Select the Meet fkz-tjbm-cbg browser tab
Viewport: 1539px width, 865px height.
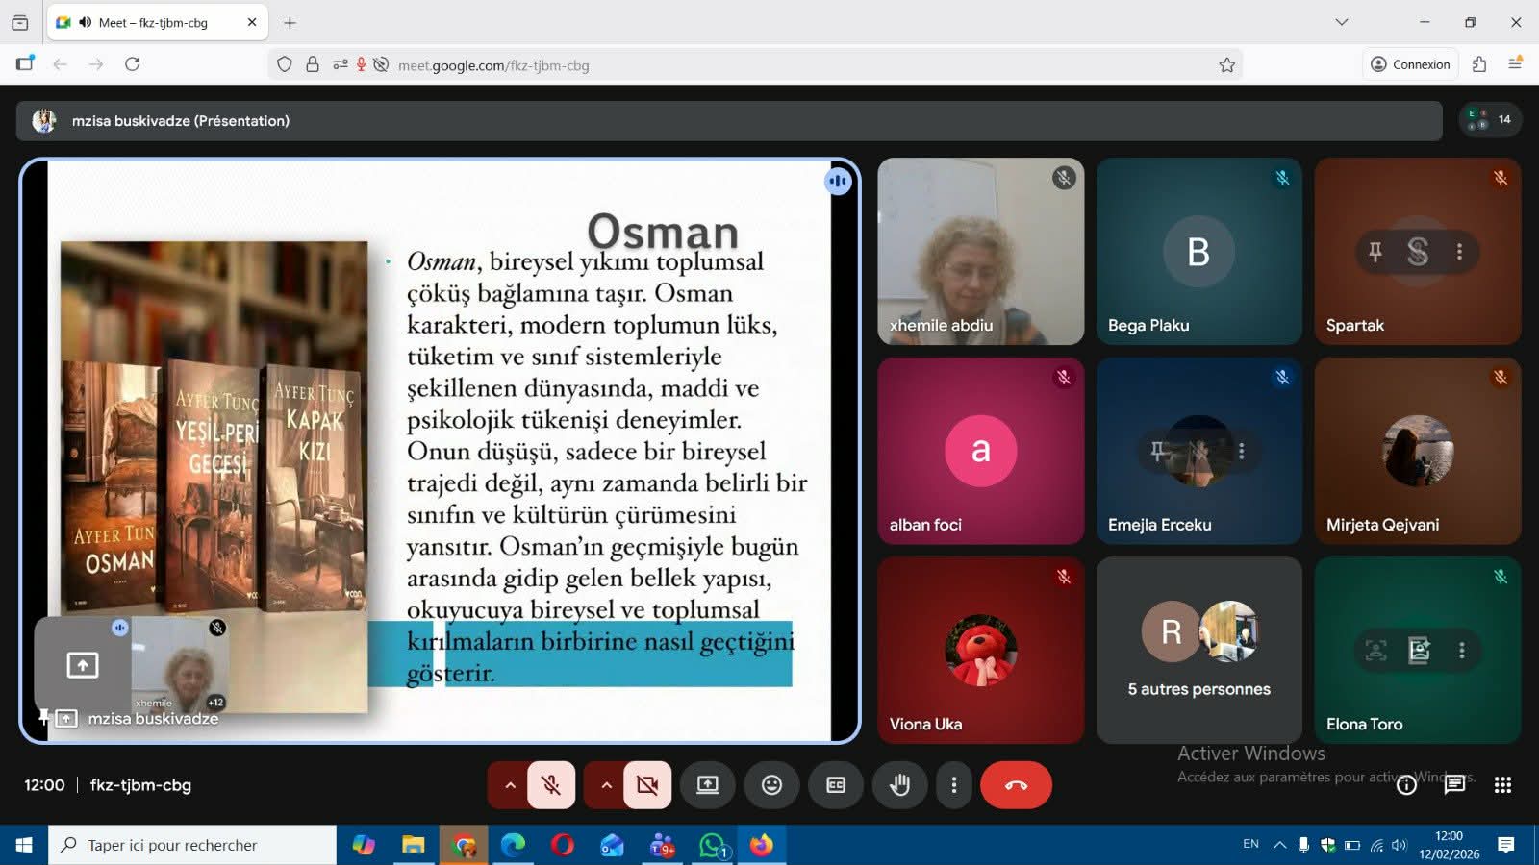coord(154,22)
